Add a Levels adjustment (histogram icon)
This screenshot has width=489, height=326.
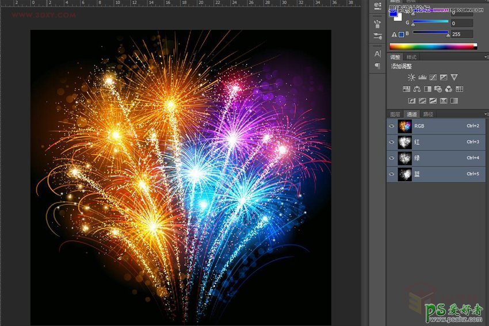click(x=422, y=77)
